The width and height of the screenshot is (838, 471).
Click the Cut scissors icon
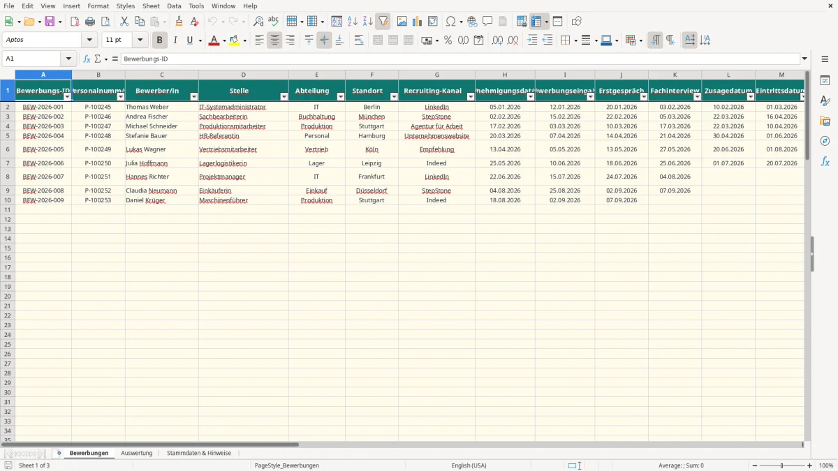[x=124, y=22]
